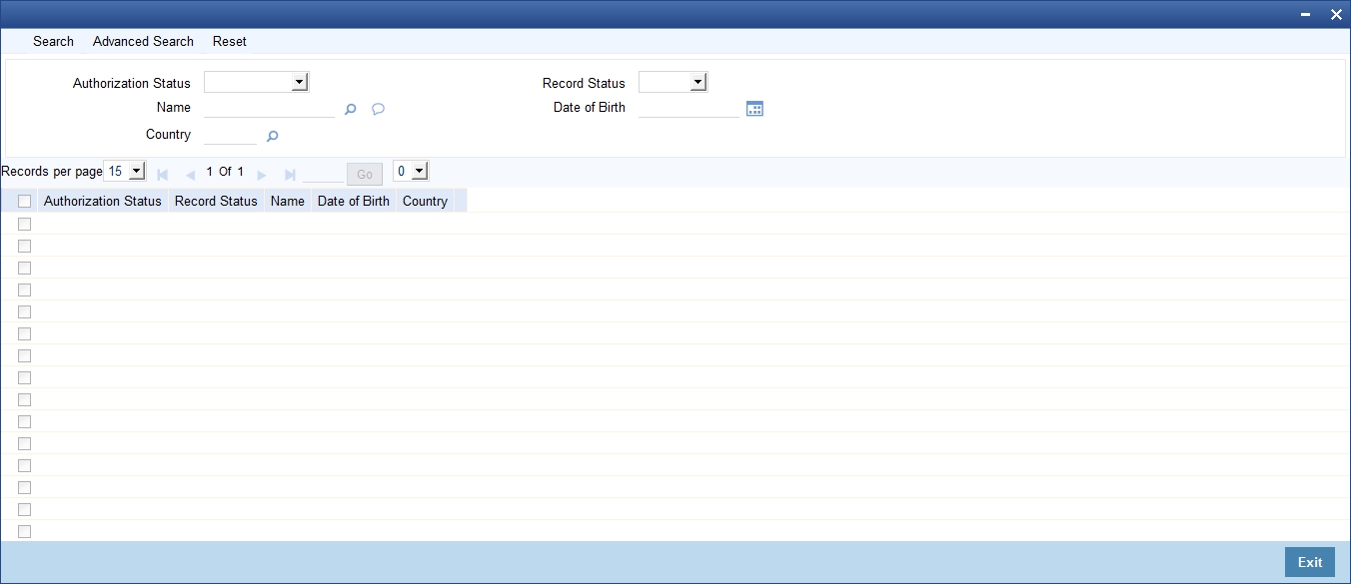Open the dropdown showing 0 next to Go

click(x=410, y=171)
